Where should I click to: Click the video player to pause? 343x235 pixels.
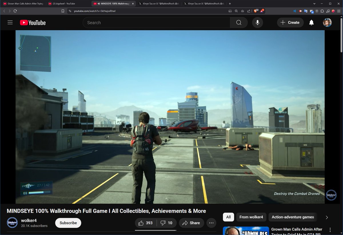[x=170, y=117]
